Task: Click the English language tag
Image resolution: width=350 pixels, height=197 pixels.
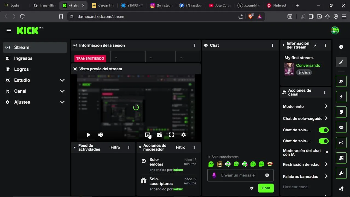Action: click(304, 73)
